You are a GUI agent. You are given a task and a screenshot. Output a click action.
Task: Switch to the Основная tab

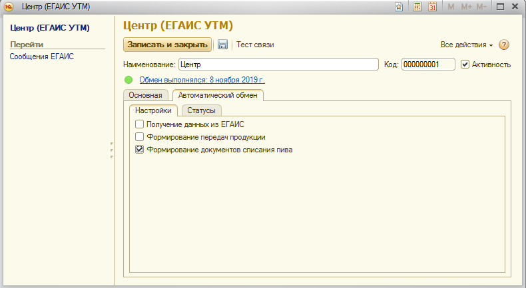click(146, 95)
